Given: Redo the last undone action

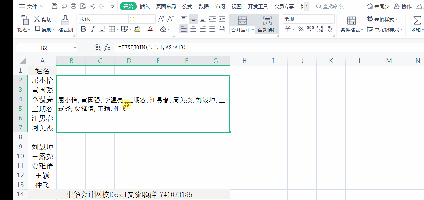Looking at the screenshot, I should point(102,6).
